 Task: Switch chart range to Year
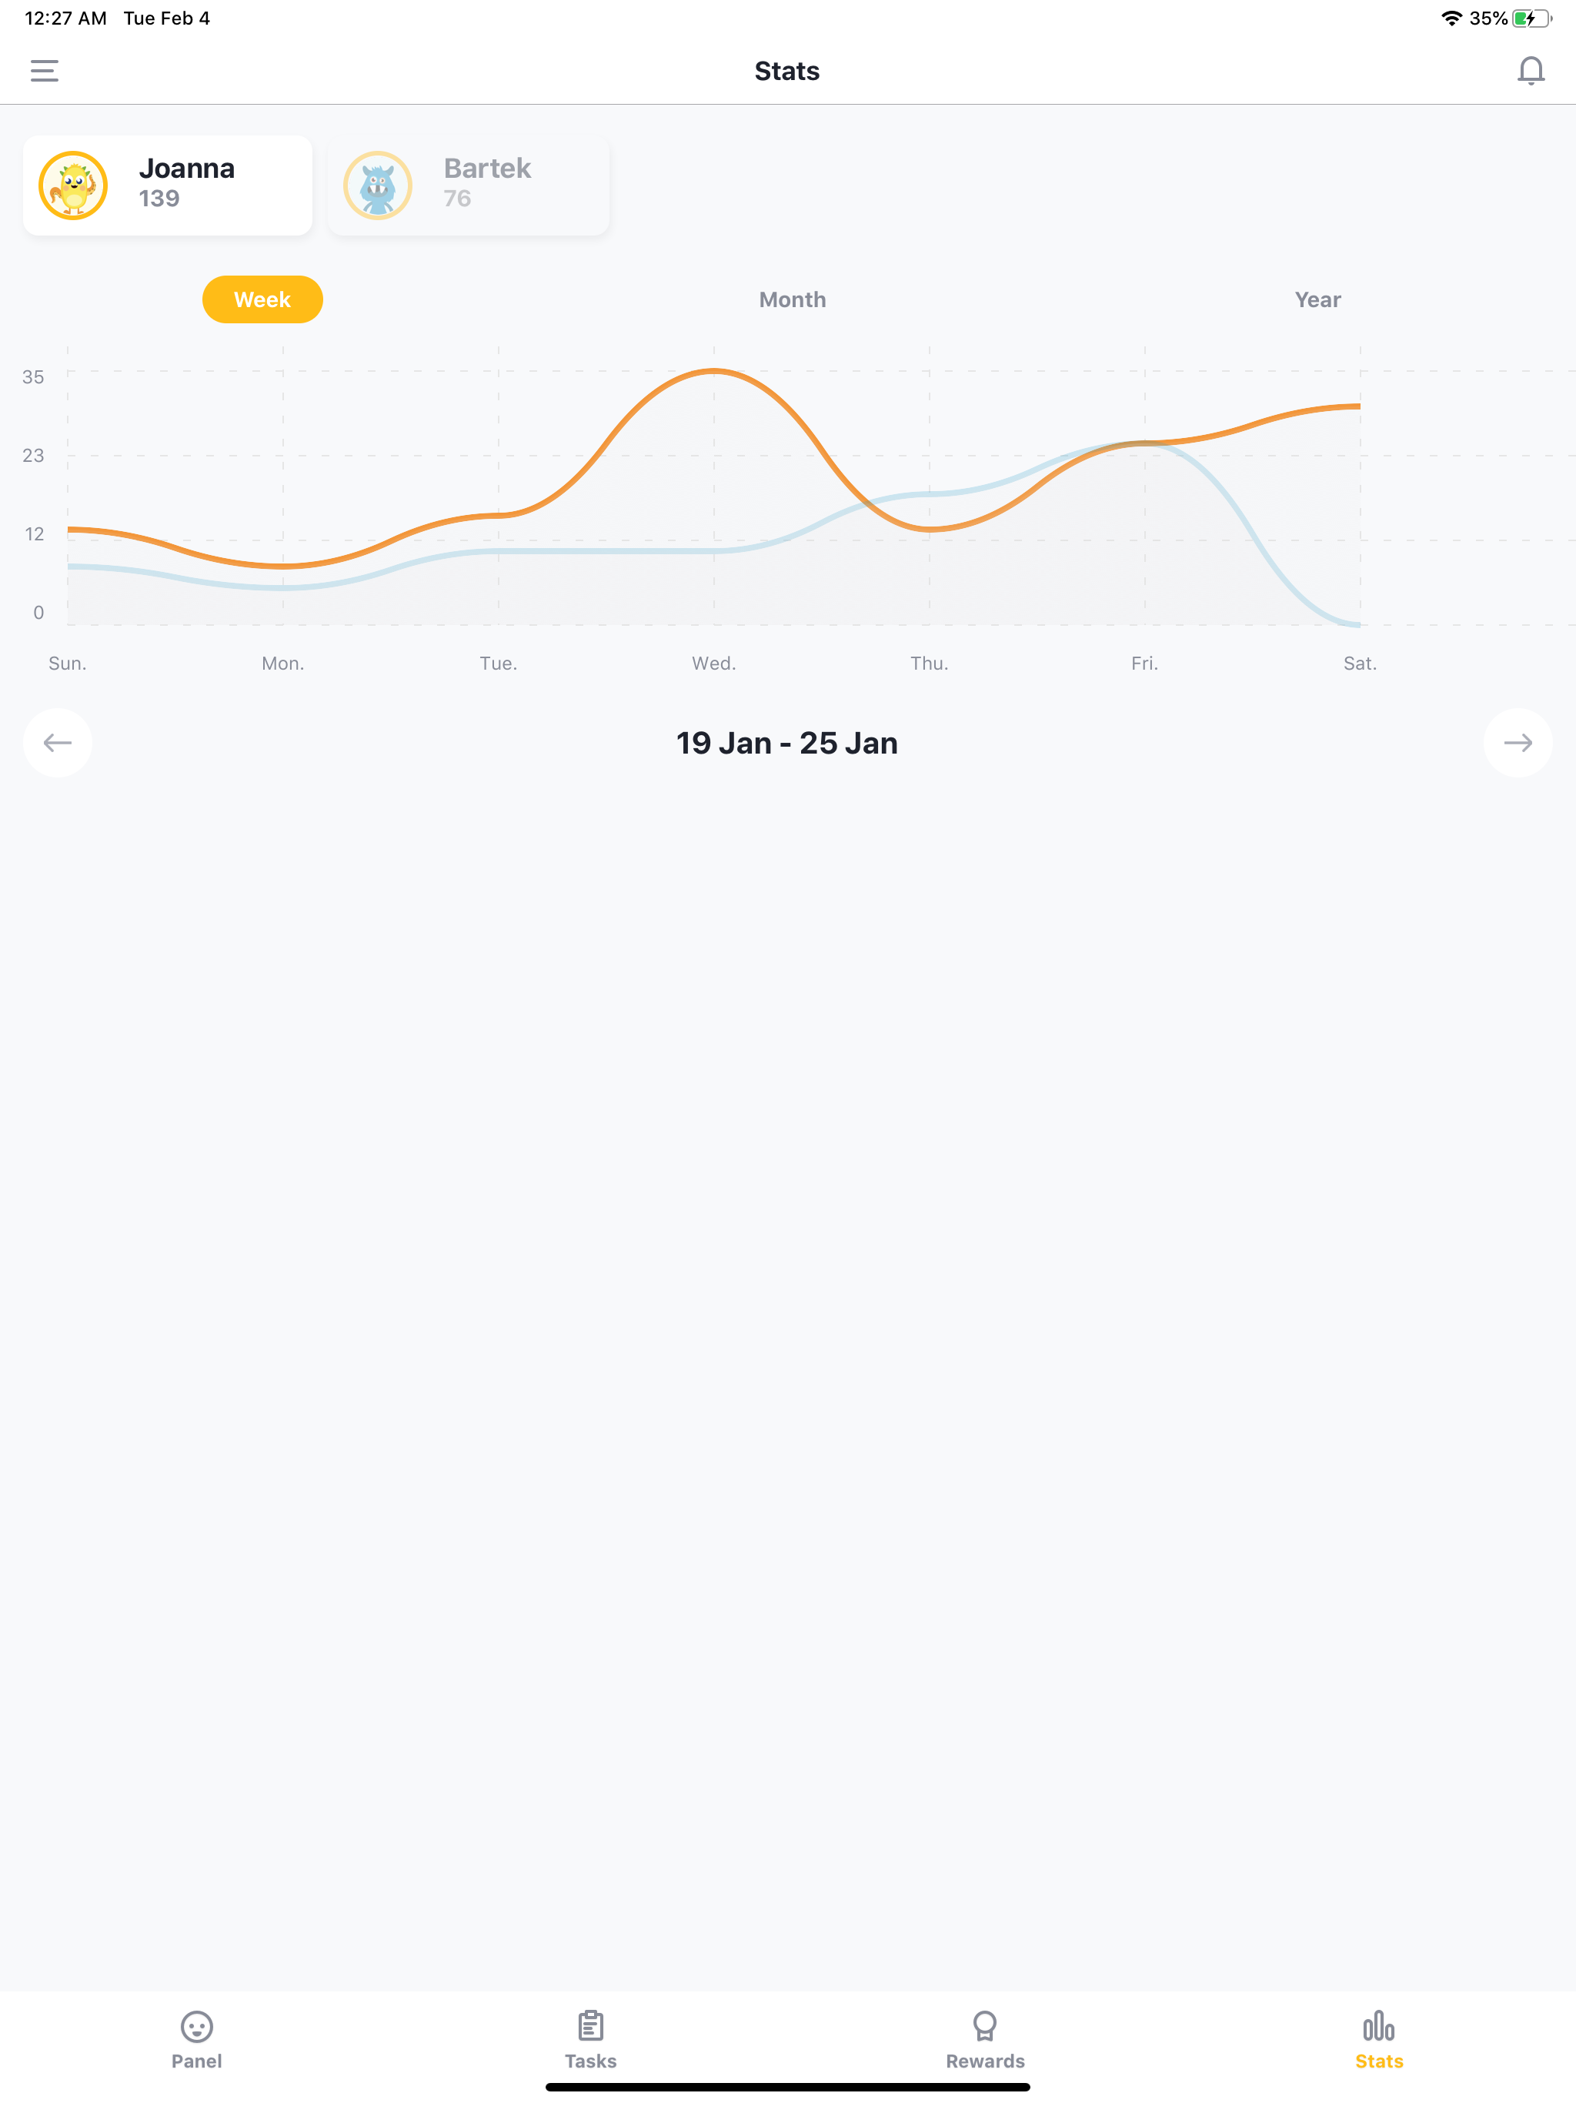(1317, 299)
